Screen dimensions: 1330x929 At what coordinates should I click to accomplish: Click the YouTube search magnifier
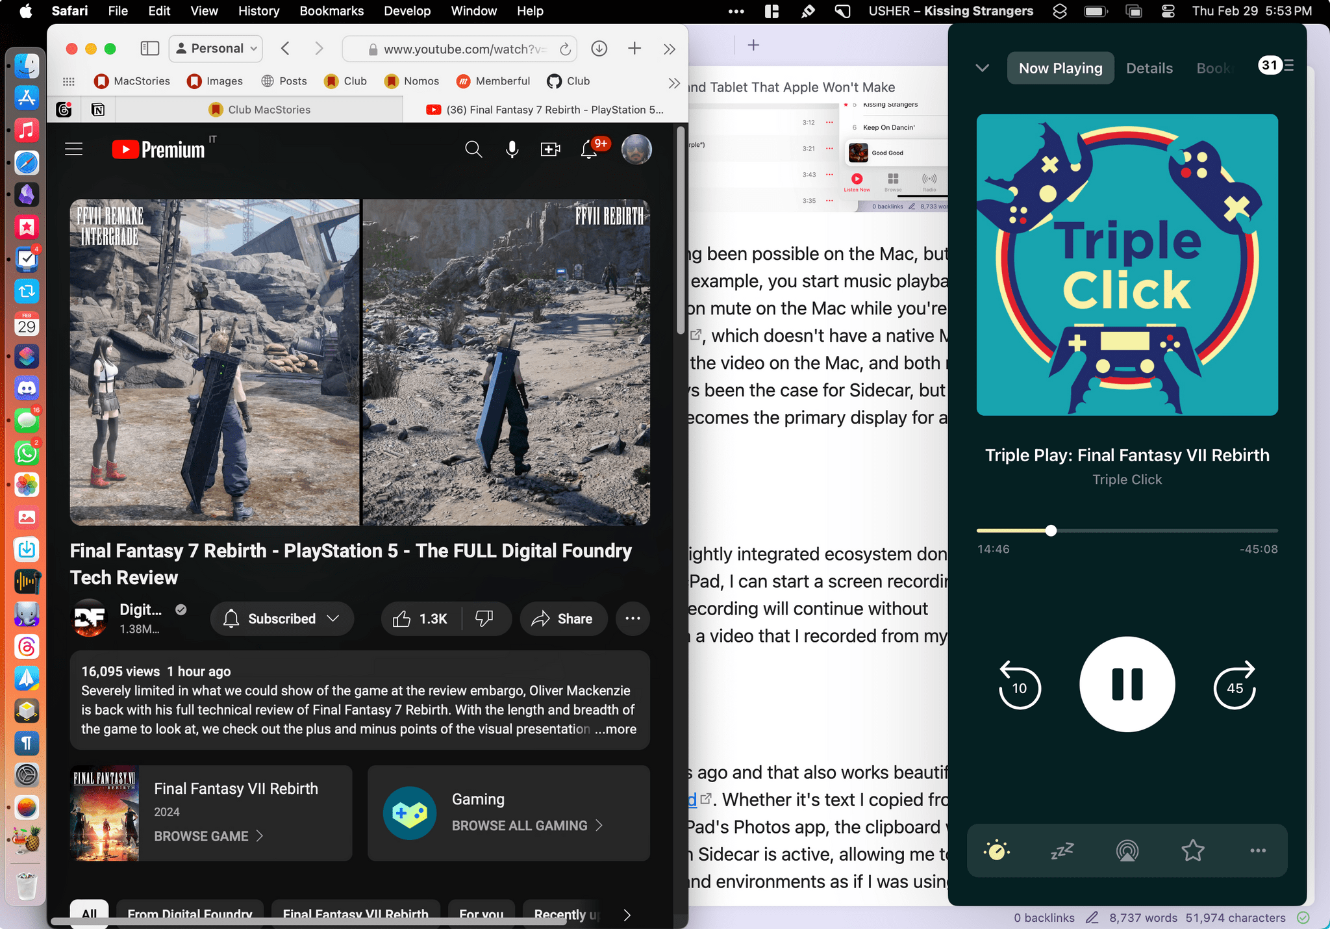[473, 150]
